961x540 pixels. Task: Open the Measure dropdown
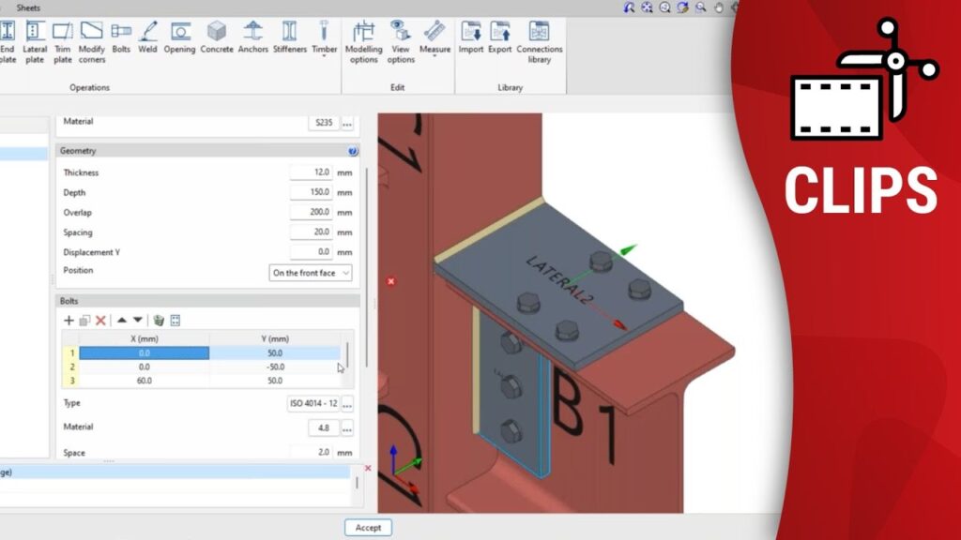pyautogui.click(x=435, y=41)
